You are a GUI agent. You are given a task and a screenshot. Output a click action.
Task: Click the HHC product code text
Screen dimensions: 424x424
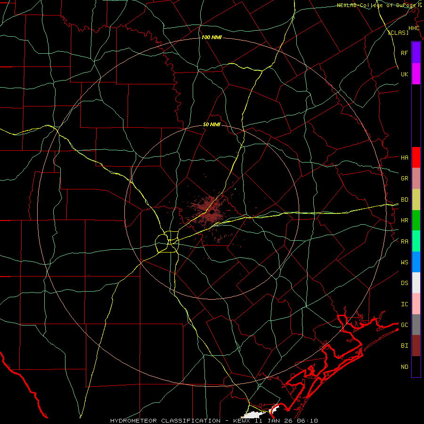(x=414, y=28)
